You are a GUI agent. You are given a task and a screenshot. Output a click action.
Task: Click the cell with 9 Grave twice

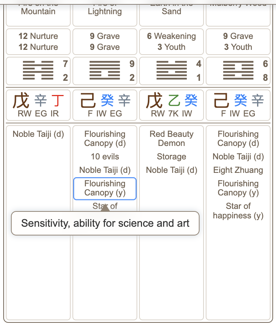105,41
